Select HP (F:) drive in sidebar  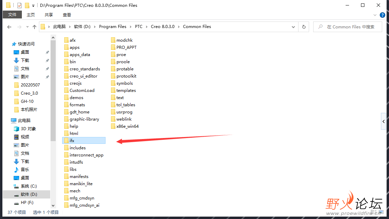27,202
